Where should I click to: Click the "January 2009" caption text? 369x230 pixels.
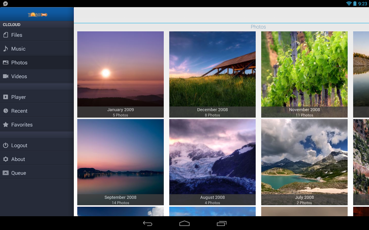point(120,110)
